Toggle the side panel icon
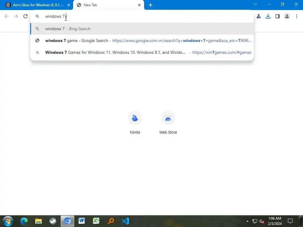Image resolution: width=303 pixels, height=227 pixels. pyautogui.click(x=278, y=17)
